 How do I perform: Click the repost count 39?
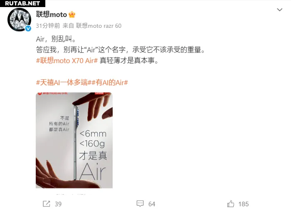click(x=58, y=204)
